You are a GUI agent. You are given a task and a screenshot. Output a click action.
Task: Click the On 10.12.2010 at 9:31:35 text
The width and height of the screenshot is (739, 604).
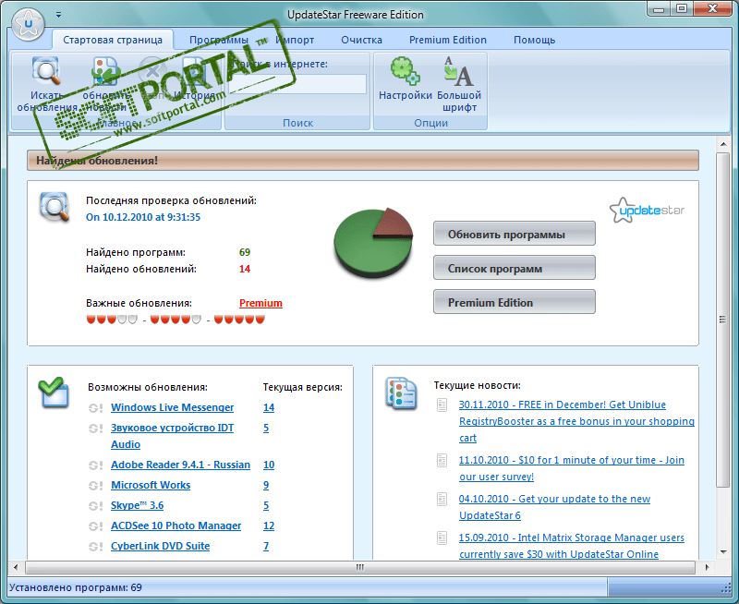[143, 217]
